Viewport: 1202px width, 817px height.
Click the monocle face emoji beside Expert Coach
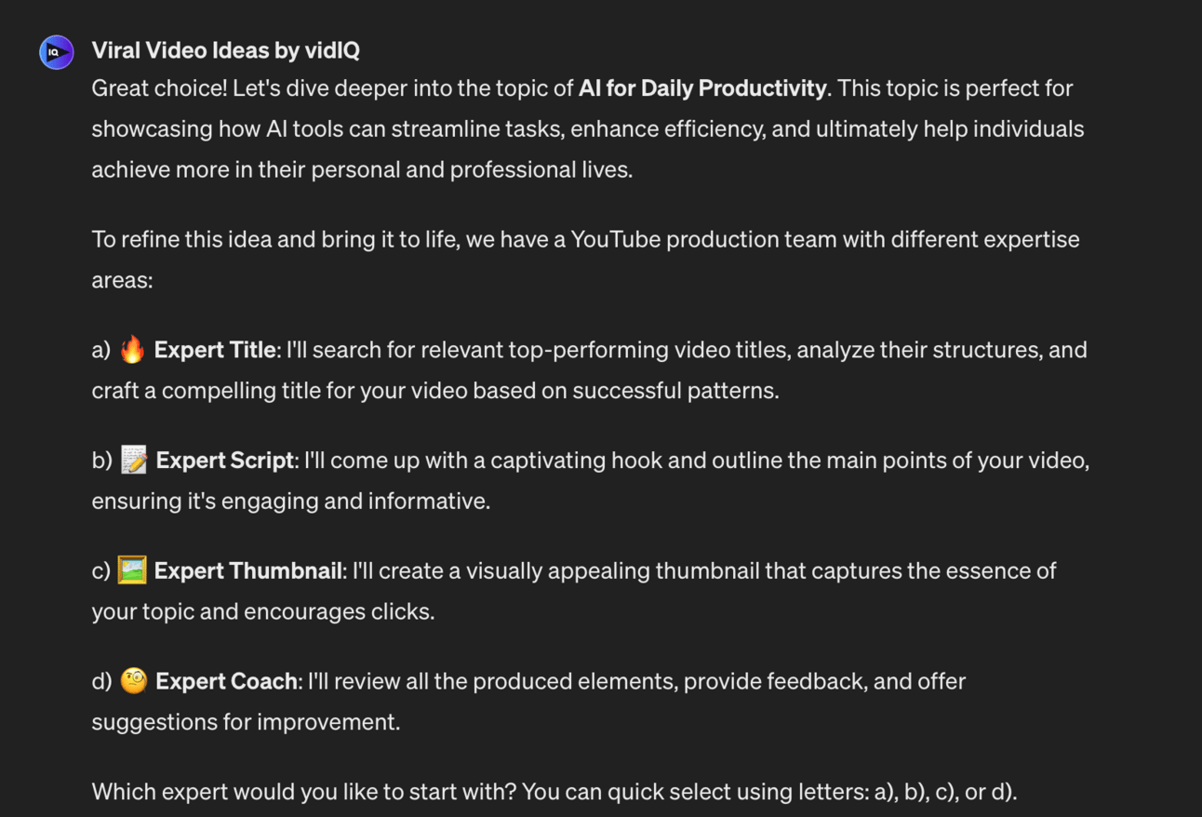[134, 681]
